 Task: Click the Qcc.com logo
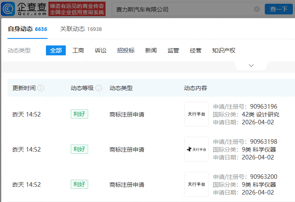(26, 9)
